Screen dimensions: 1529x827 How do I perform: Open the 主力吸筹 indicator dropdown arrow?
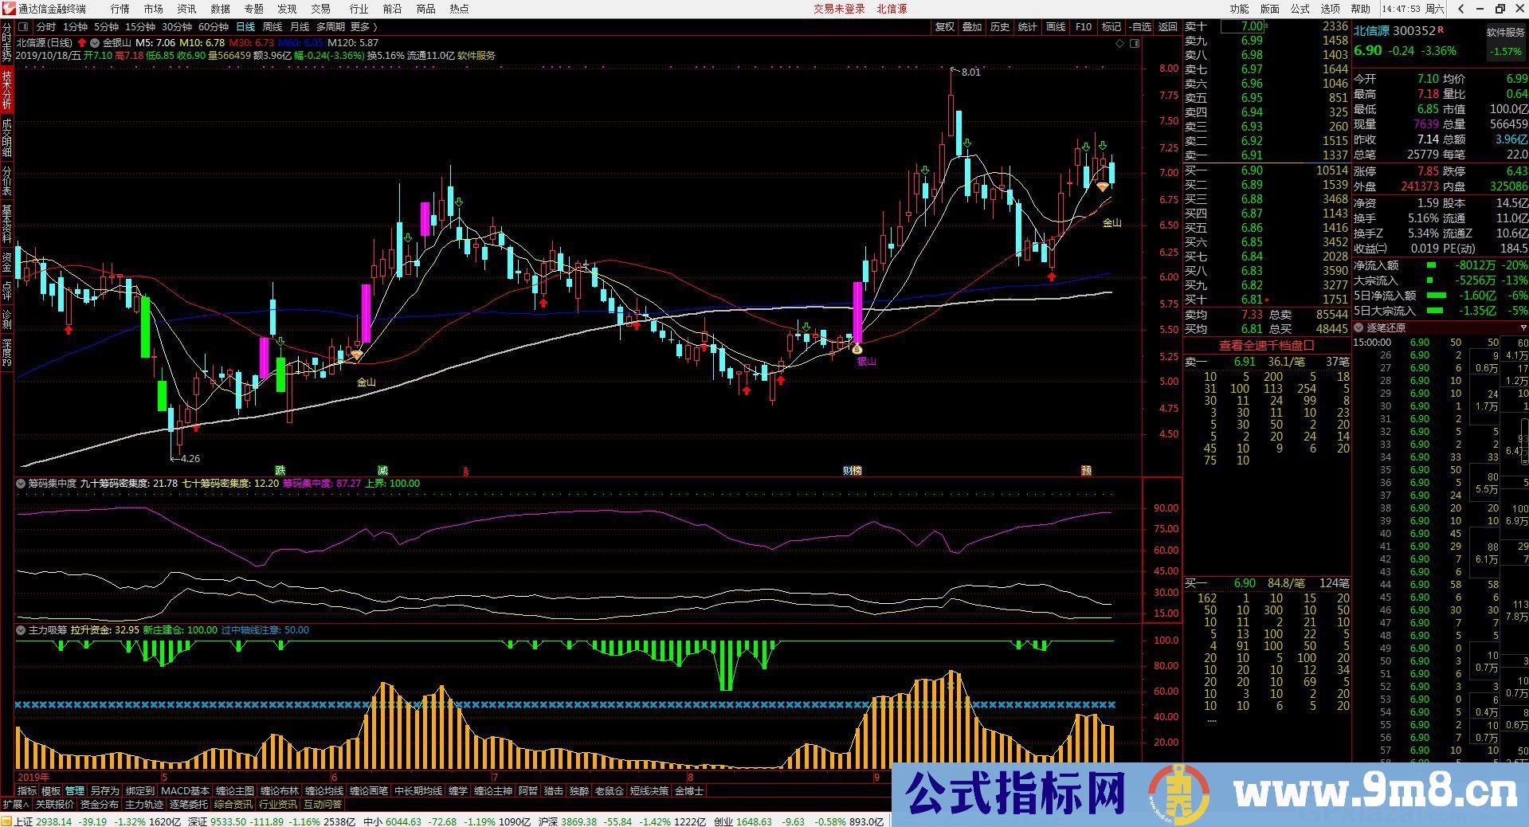click(21, 630)
